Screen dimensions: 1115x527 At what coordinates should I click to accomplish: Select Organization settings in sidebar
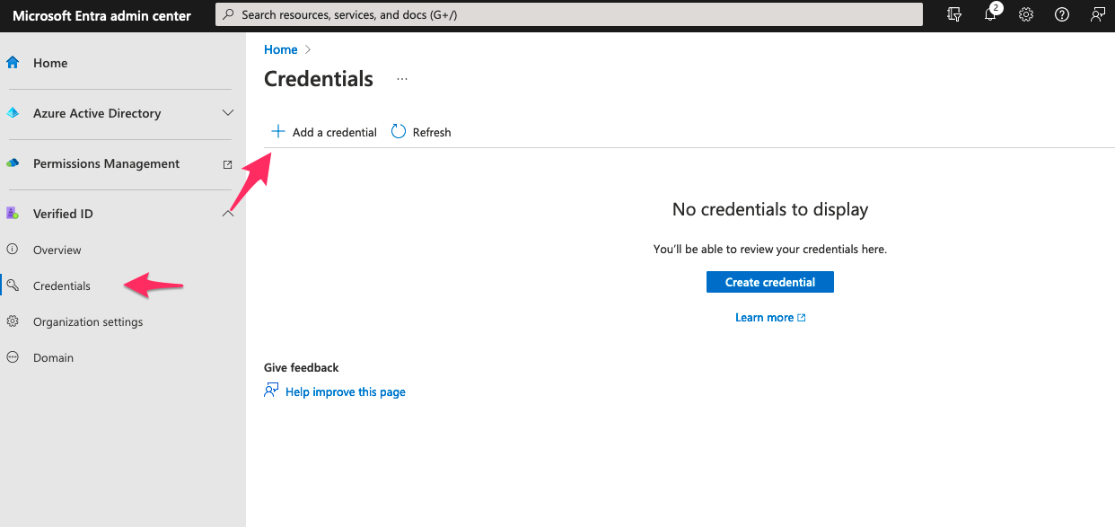[88, 321]
